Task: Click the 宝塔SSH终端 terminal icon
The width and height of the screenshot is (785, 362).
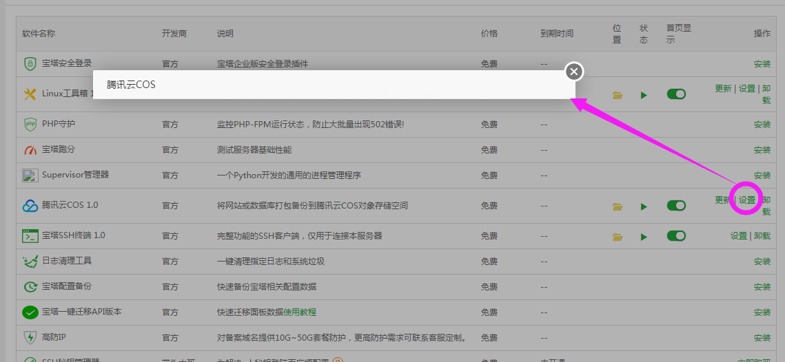Action: (x=30, y=235)
